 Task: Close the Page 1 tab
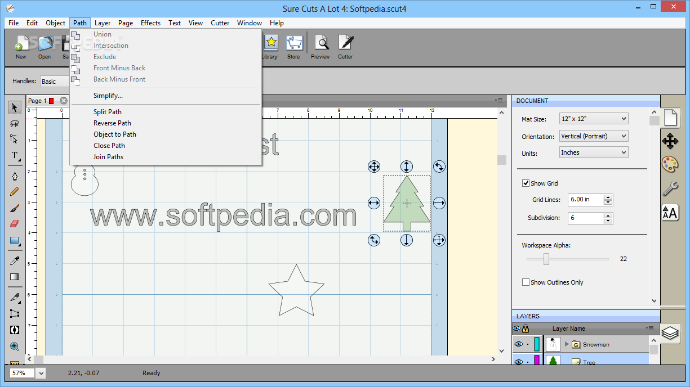point(64,101)
